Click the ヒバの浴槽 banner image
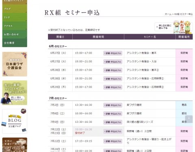Viewport: 195px width, 152px height. (15, 145)
